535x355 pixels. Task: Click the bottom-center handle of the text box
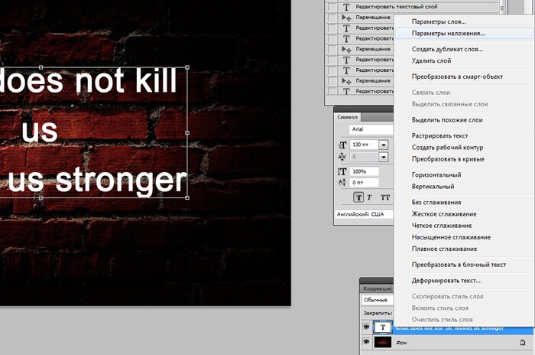(41, 197)
